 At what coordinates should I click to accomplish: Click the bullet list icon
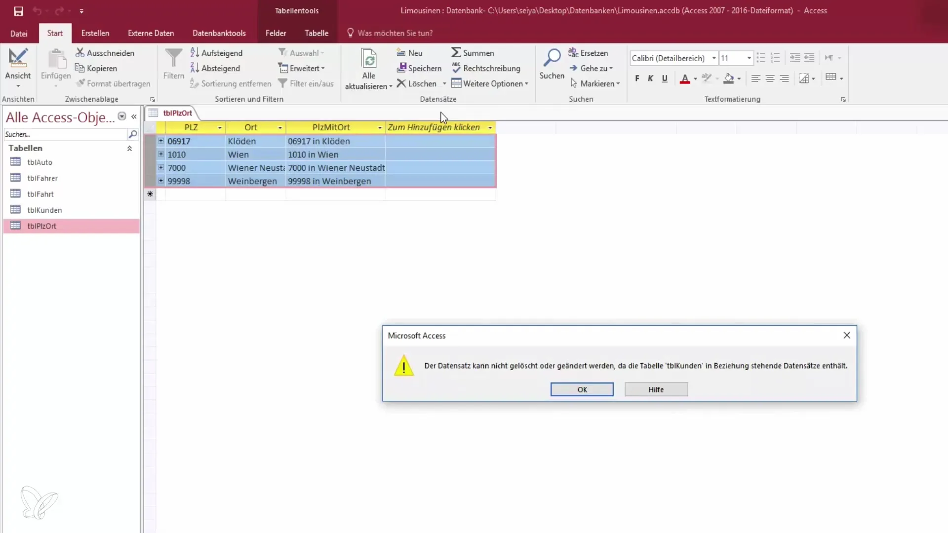click(761, 58)
